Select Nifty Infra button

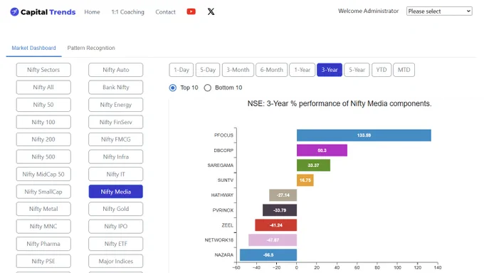(x=116, y=157)
